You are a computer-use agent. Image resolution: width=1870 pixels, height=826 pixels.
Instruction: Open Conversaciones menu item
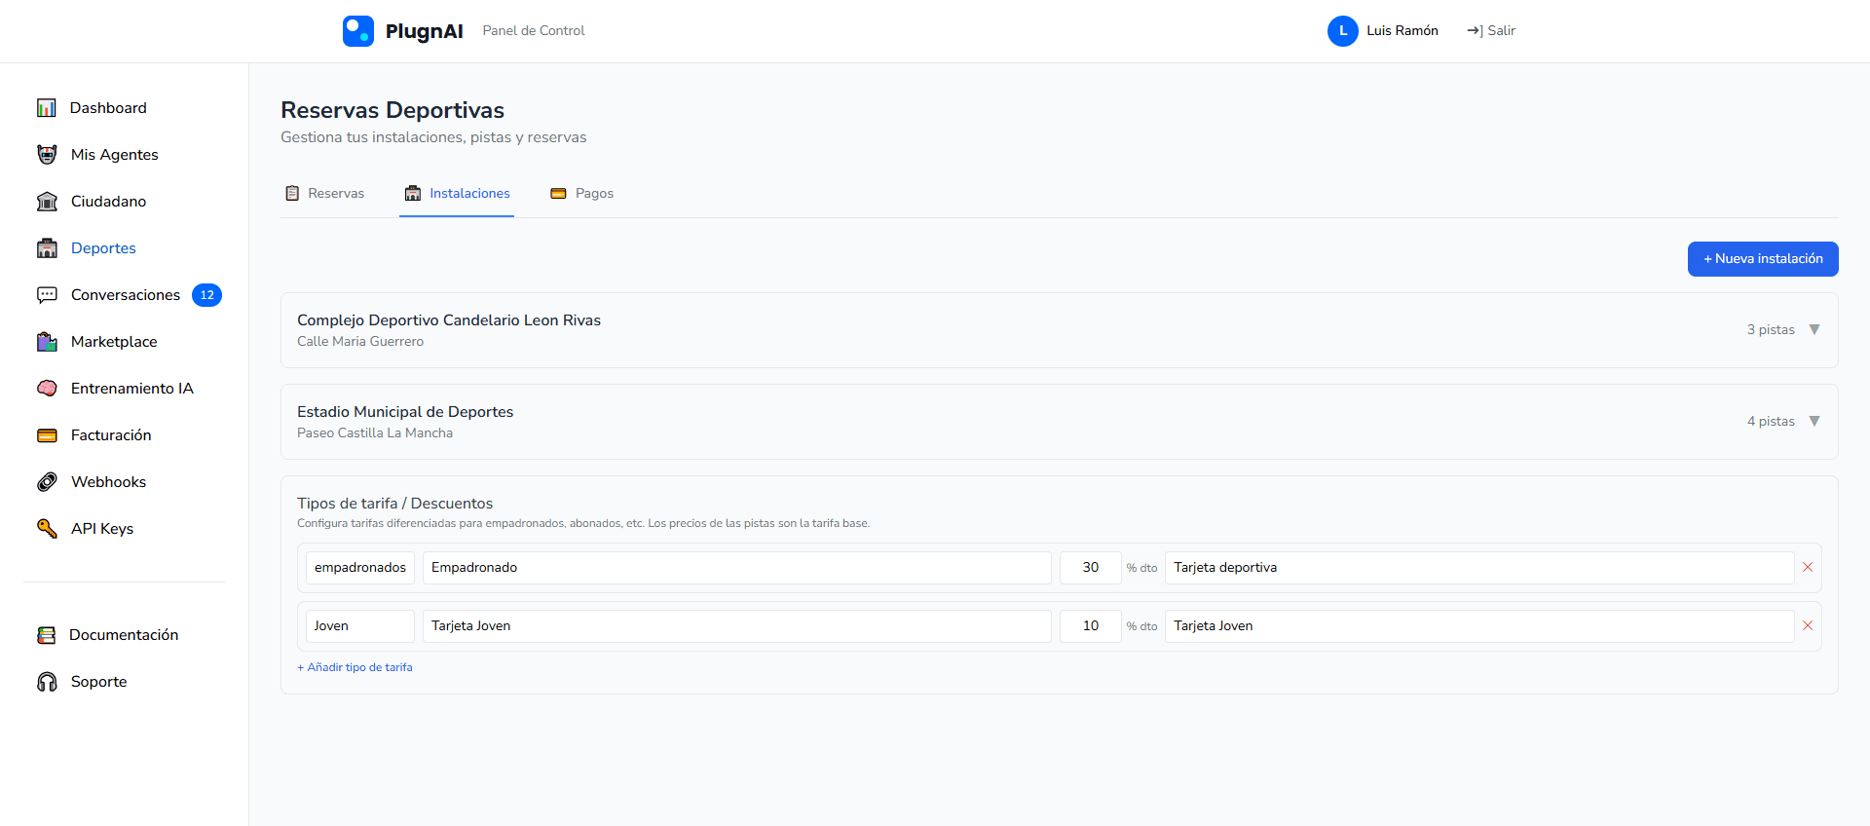(x=125, y=295)
